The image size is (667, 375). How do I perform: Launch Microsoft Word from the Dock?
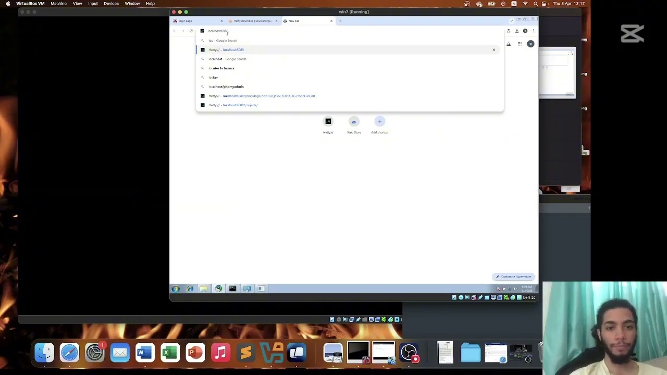tap(145, 353)
